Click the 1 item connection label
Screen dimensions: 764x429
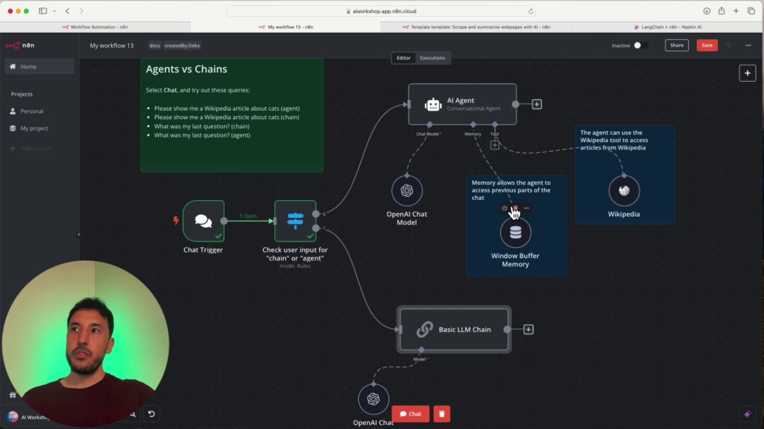tap(248, 216)
